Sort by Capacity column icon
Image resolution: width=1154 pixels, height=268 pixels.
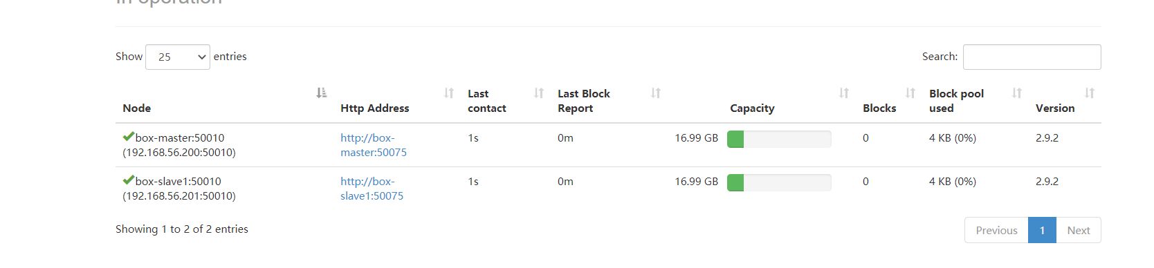pyautogui.click(x=844, y=93)
